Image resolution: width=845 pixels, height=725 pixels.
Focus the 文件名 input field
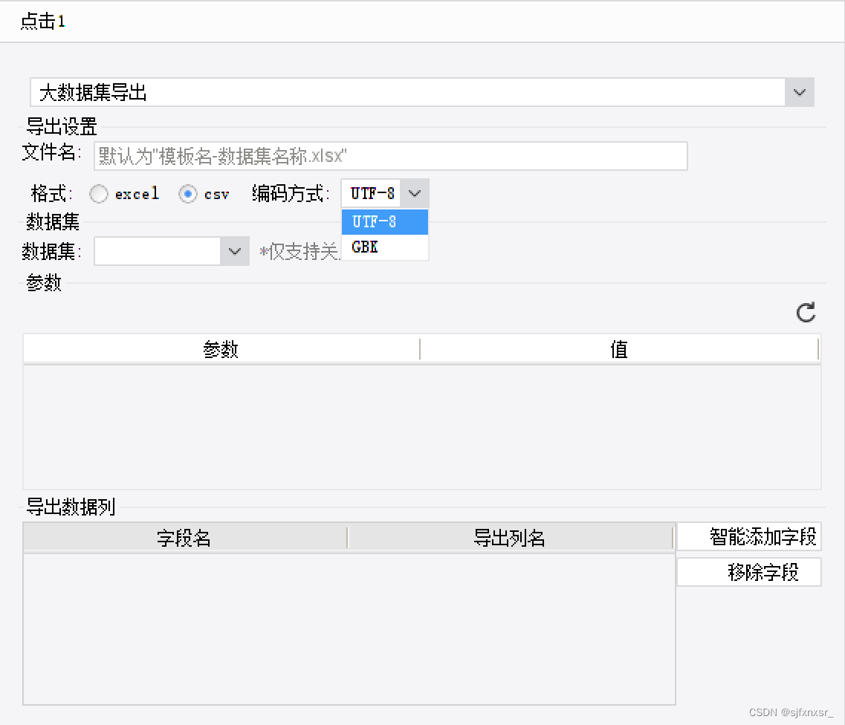click(x=391, y=156)
